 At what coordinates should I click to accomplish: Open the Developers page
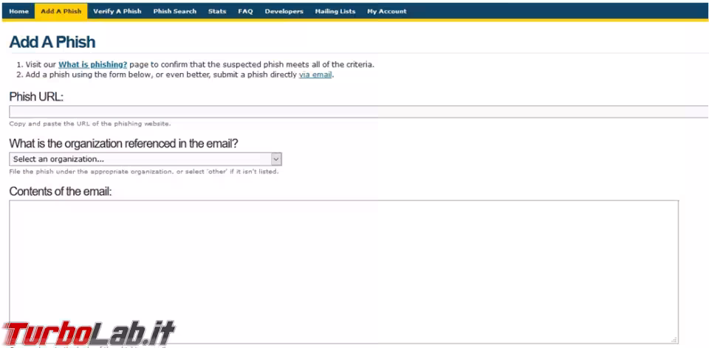(284, 11)
